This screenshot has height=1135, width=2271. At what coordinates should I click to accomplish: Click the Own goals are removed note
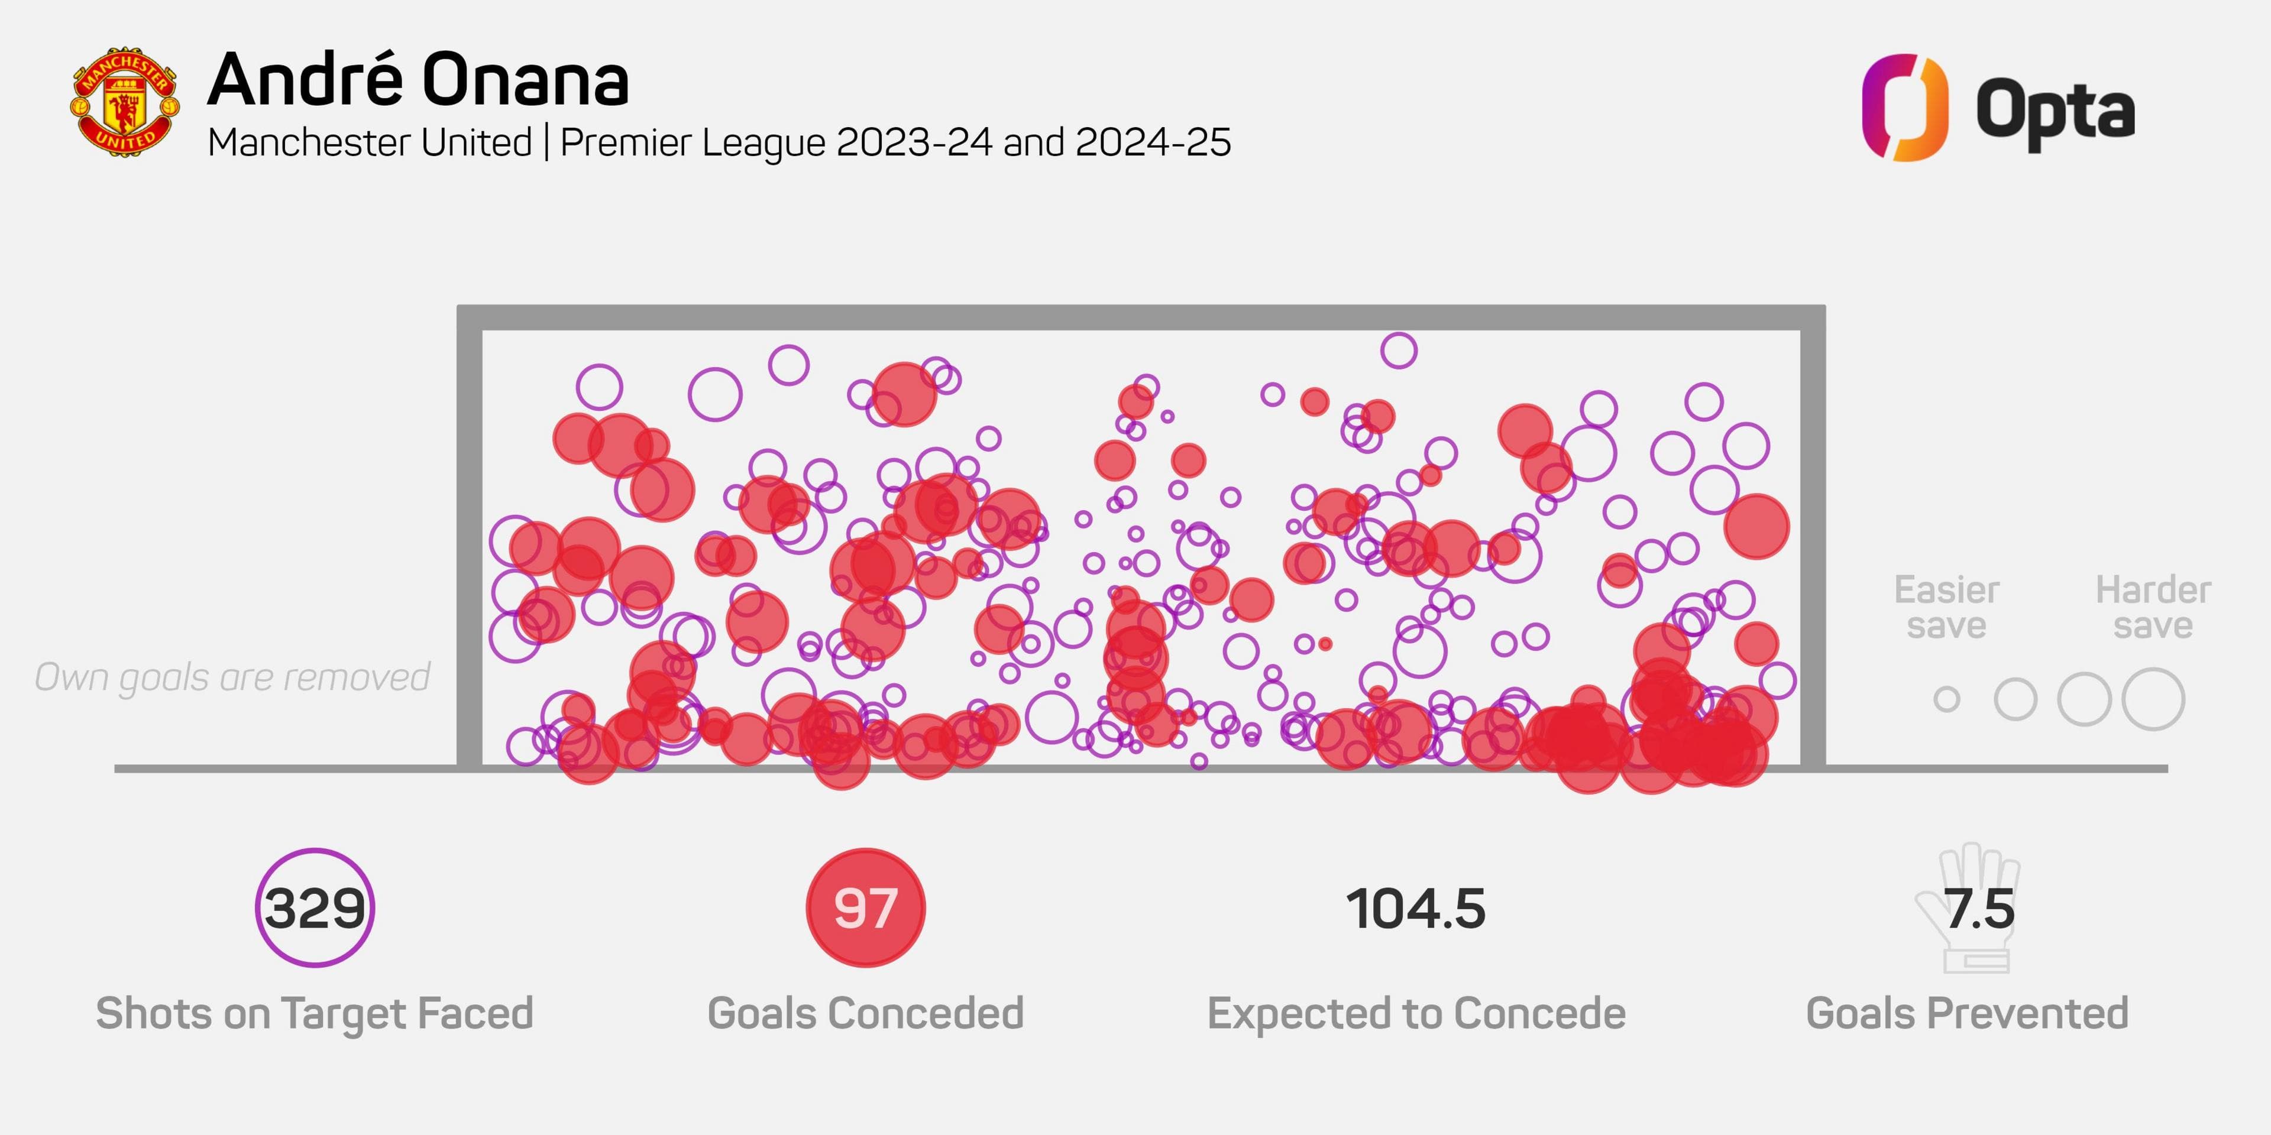[232, 677]
